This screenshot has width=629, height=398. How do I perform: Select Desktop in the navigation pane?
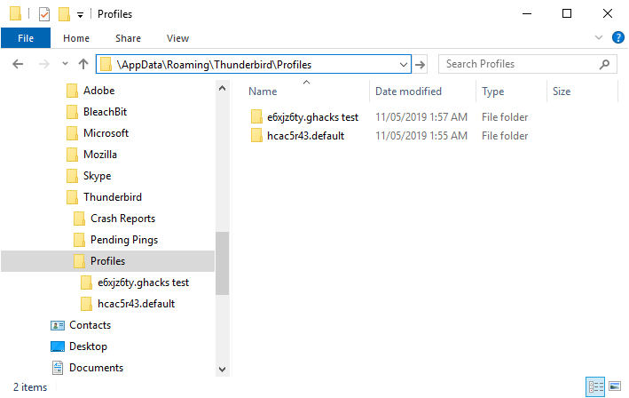(88, 346)
